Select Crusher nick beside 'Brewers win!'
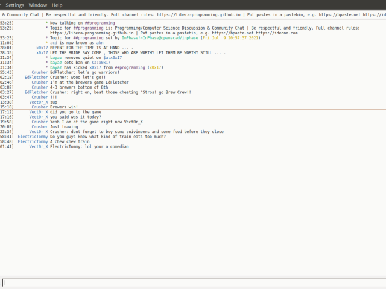Image resolution: width=386 pixels, height=289 pixels. (x=40, y=107)
